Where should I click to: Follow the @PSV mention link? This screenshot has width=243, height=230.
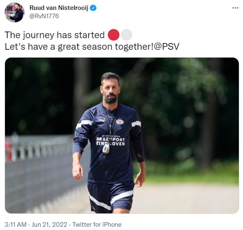click(167, 46)
